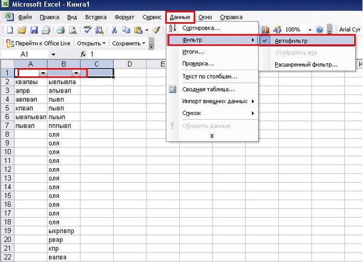363x262 pixels.
Task: Open Print Preview magnifier icon
Action: click(x=73, y=30)
